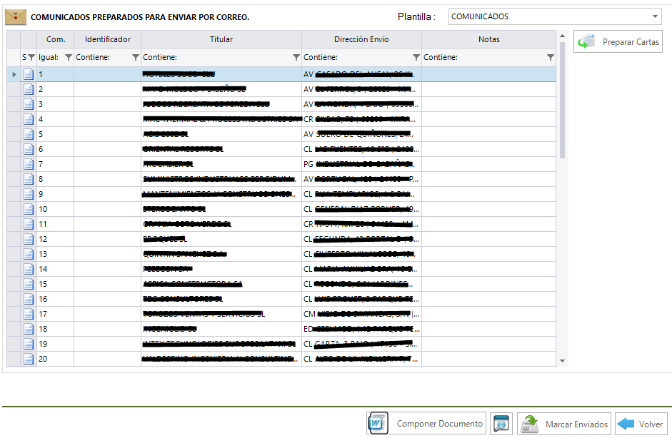Click the preview icon button next to Componer Documento
Viewport: 672px width, 438px height.
(501, 424)
